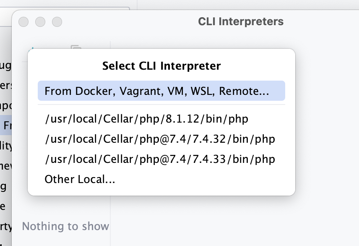Click the copy interpreter toolbar icon

click(76, 47)
